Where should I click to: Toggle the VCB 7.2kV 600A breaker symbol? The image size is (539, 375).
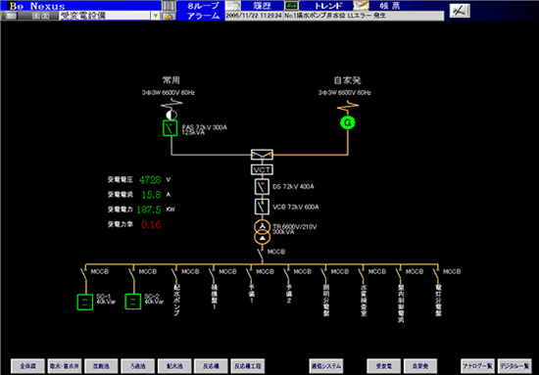tap(262, 207)
